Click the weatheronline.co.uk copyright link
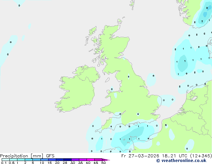This screenshot has width=212, height=164. (x=181, y=161)
